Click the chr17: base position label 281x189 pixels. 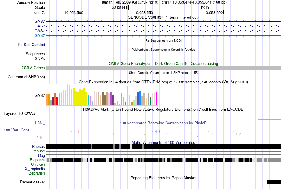pyautogui.click(x=39, y=12)
